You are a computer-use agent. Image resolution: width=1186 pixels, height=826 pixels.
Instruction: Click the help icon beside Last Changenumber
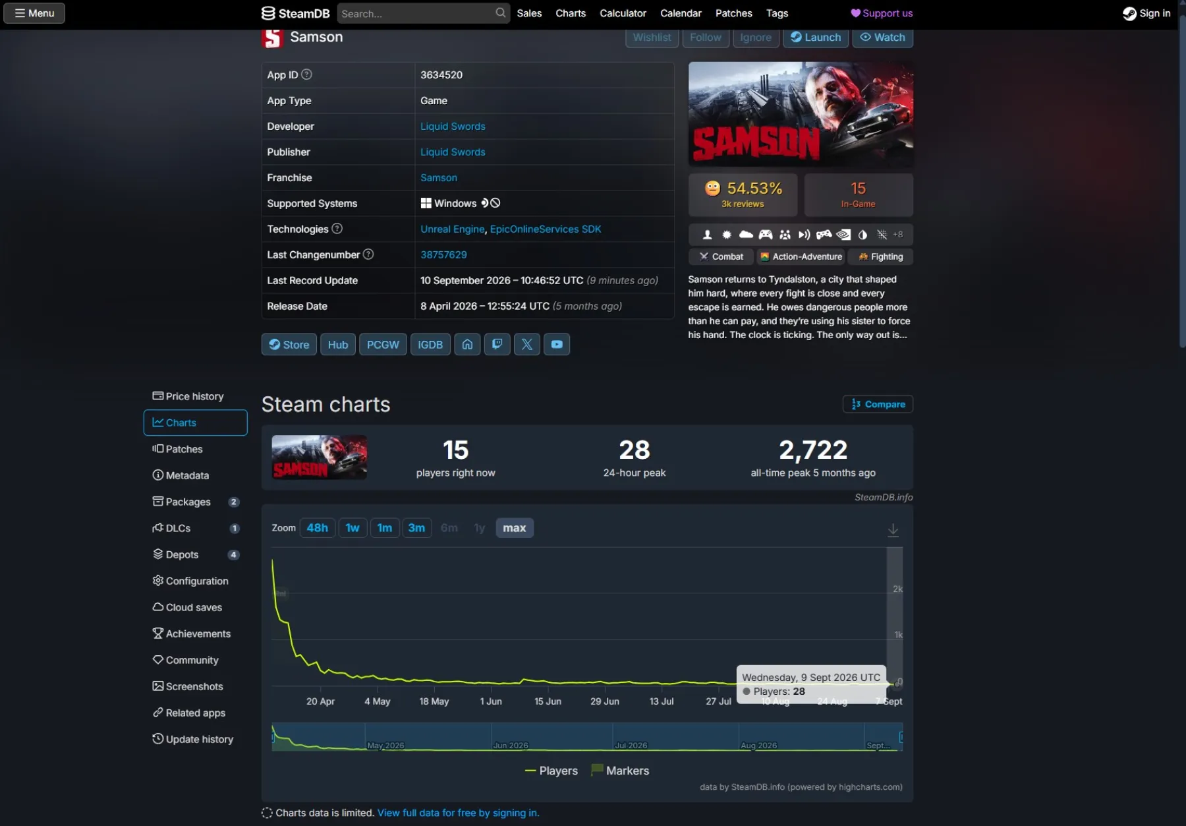(368, 254)
